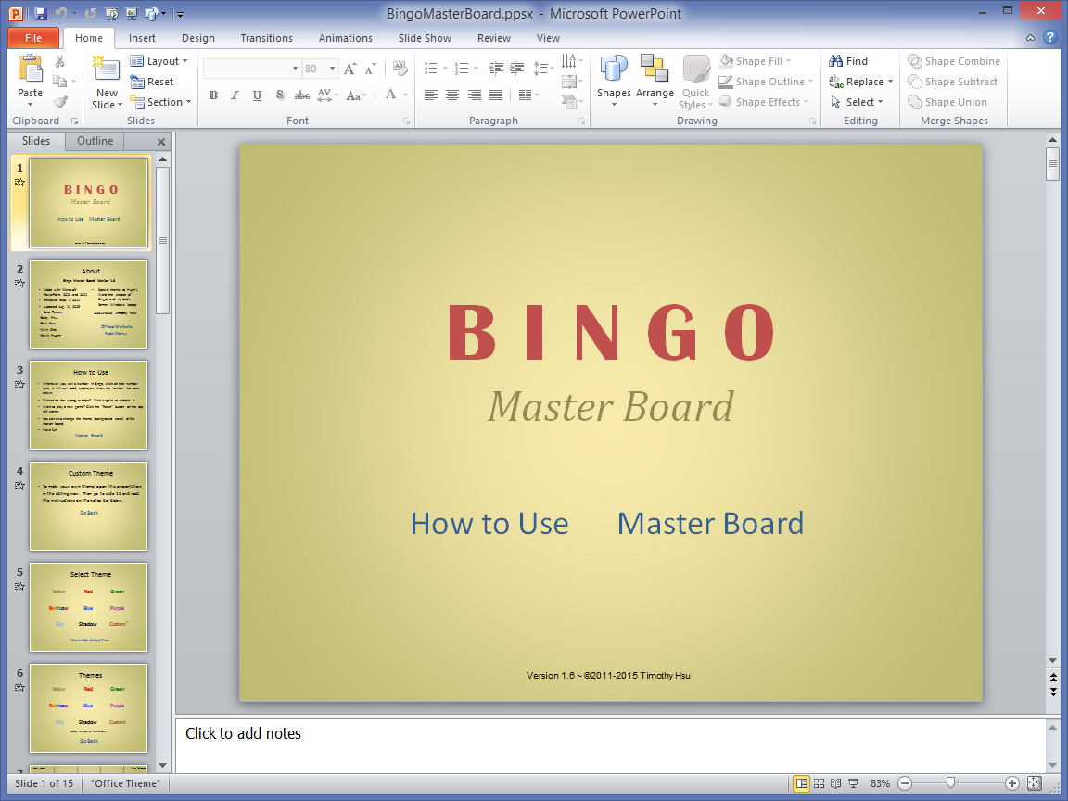Image resolution: width=1068 pixels, height=801 pixels.
Task: Click the notes area to add notes
Action: pos(611,745)
